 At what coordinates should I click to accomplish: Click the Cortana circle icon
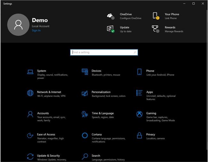85,135
